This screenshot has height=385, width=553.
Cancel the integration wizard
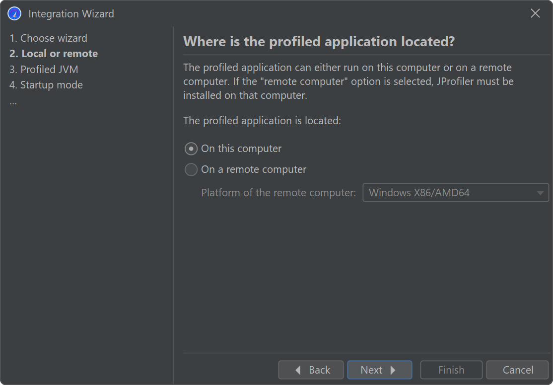[517, 370]
